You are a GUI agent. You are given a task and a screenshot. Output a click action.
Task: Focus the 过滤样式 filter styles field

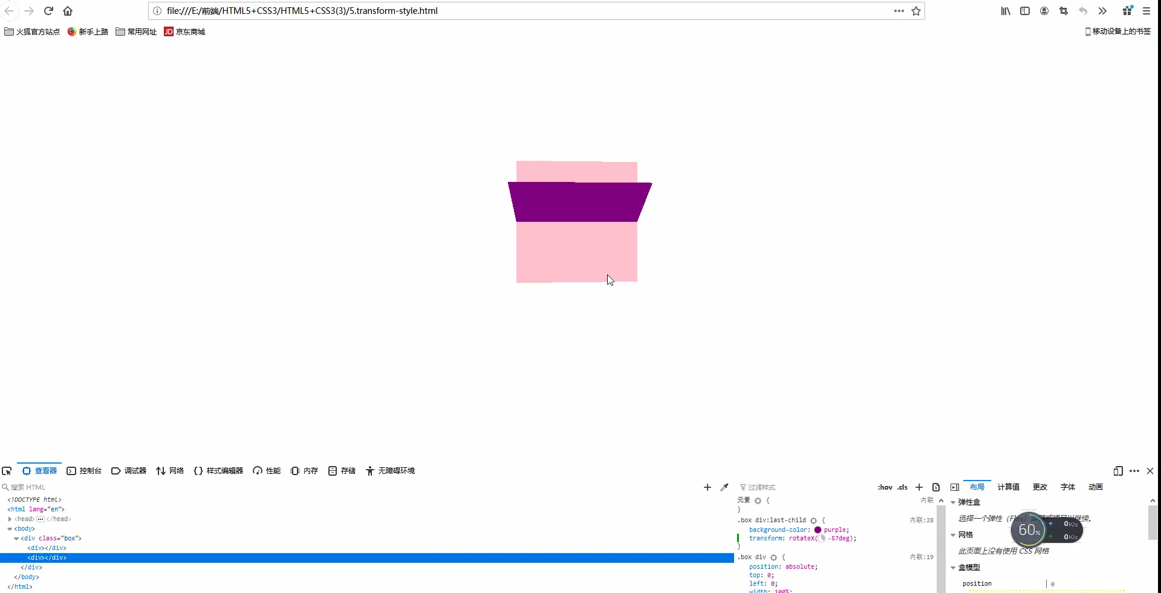(x=804, y=487)
